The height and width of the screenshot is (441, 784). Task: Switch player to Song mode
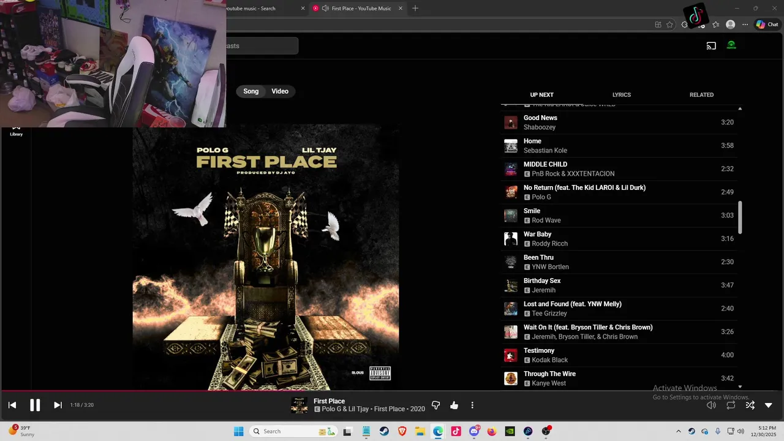(x=251, y=91)
